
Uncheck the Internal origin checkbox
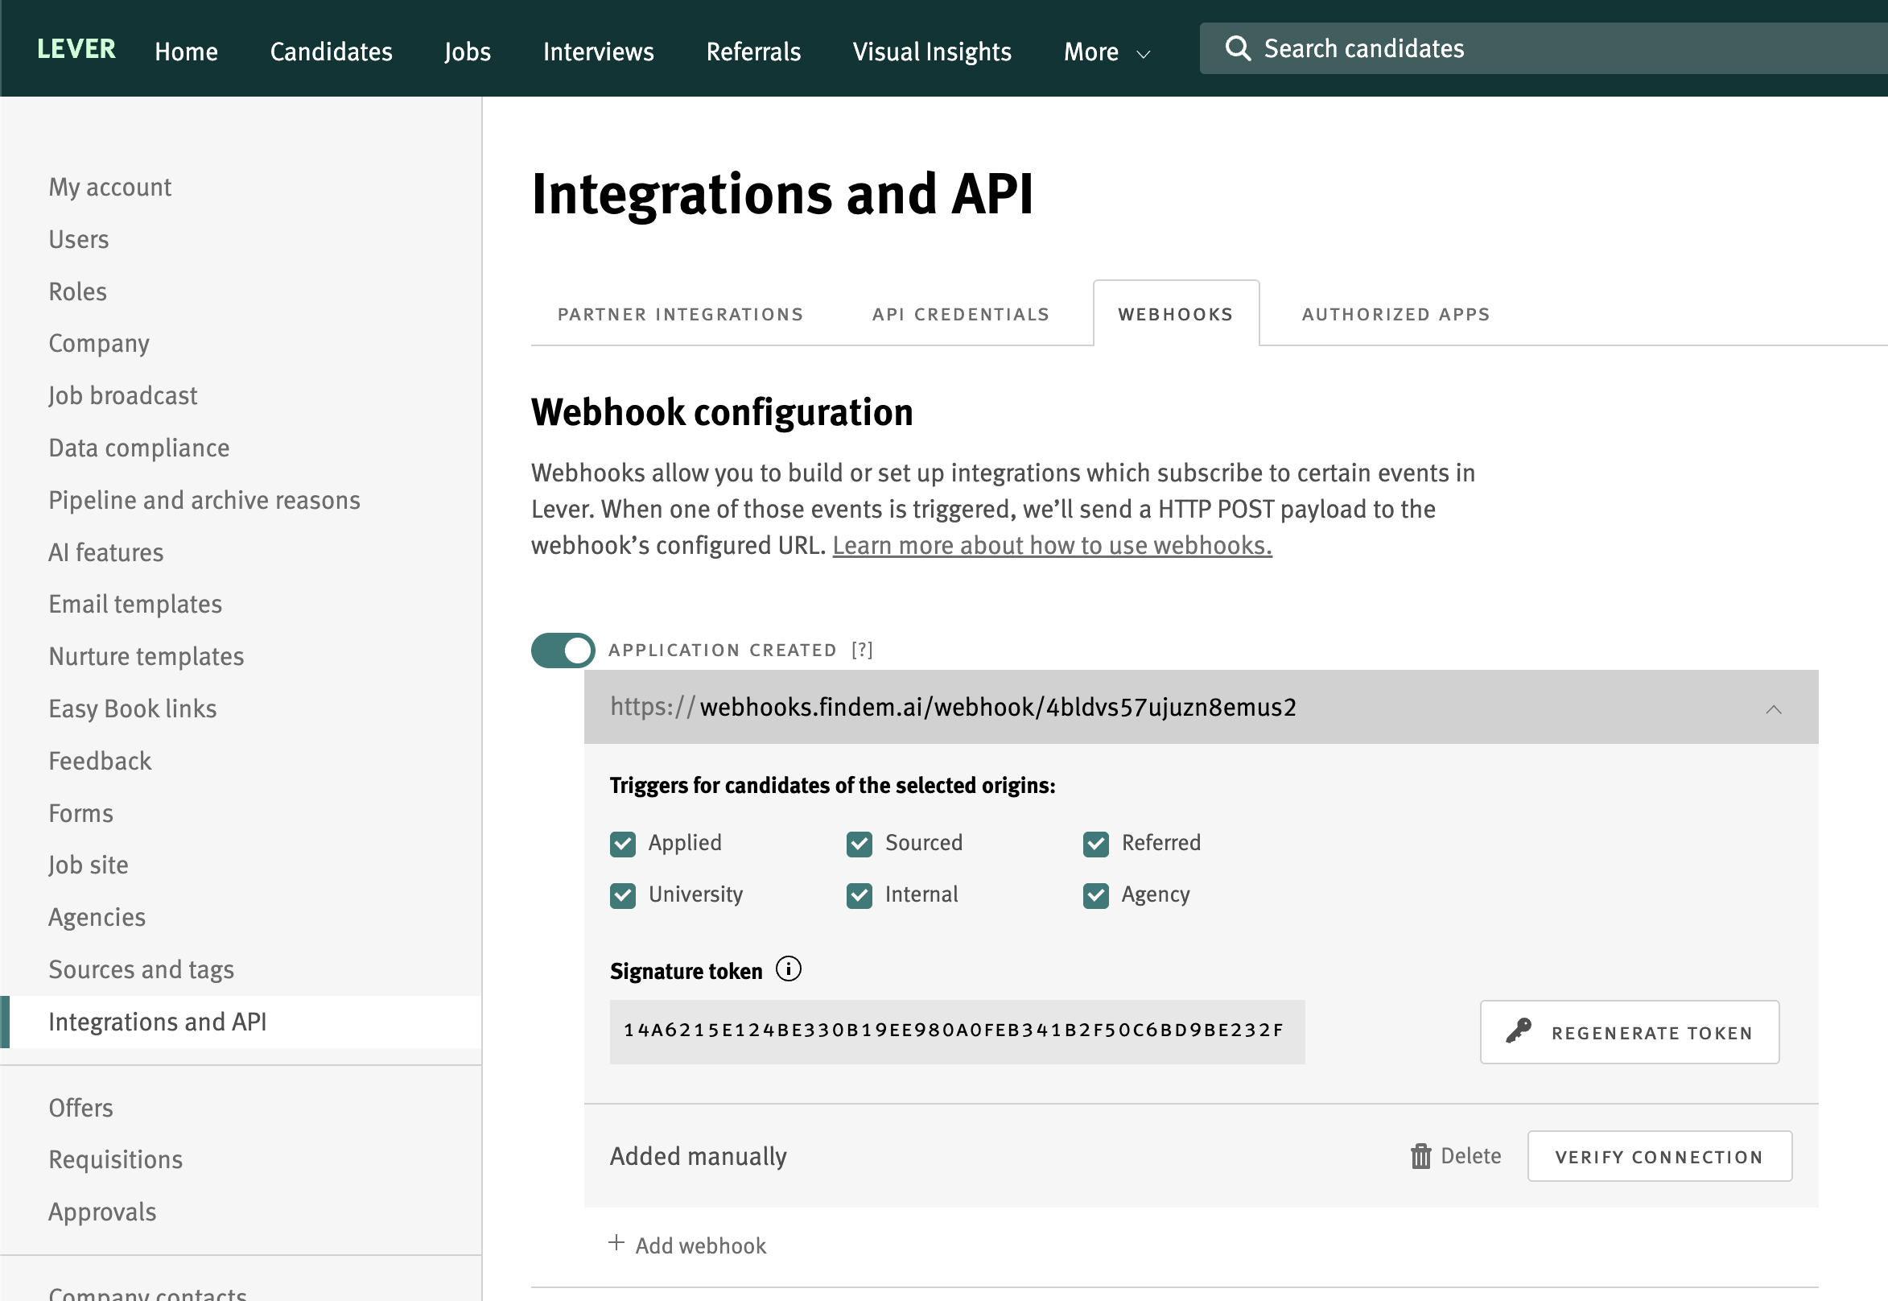pyautogui.click(x=859, y=896)
